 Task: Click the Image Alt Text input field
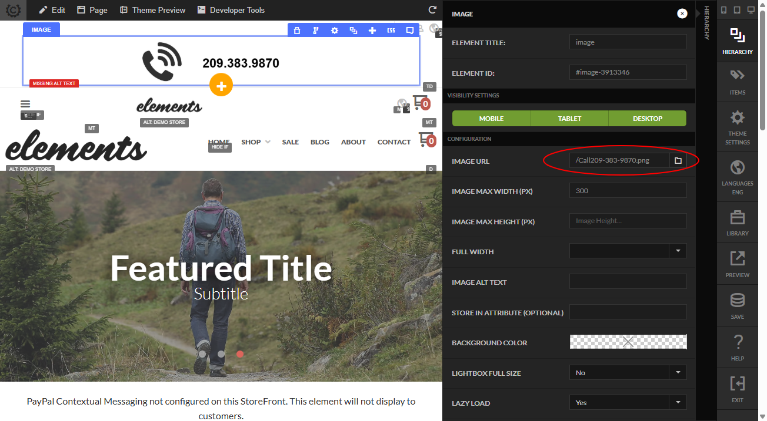coord(628,281)
